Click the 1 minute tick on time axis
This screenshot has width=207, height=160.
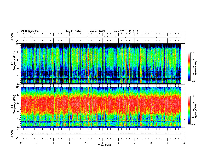pos(37,143)
